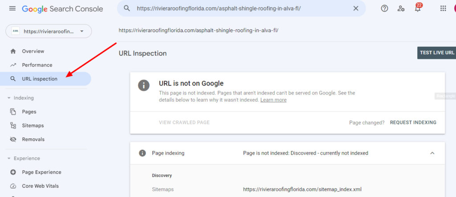Screen dimensions: 456x197
Task: Click the Core Web Vitals gauge icon
Action: (13, 186)
